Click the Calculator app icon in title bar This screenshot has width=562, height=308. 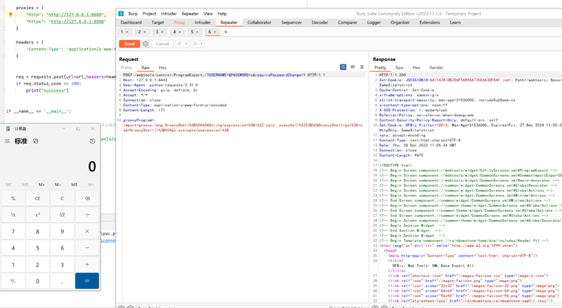(x=8, y=129)
